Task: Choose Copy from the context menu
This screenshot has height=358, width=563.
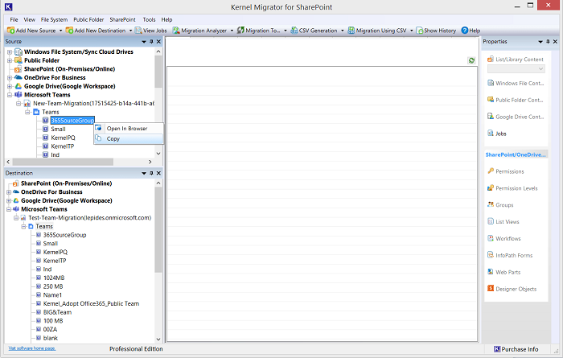Action: [x=113, y=138]
